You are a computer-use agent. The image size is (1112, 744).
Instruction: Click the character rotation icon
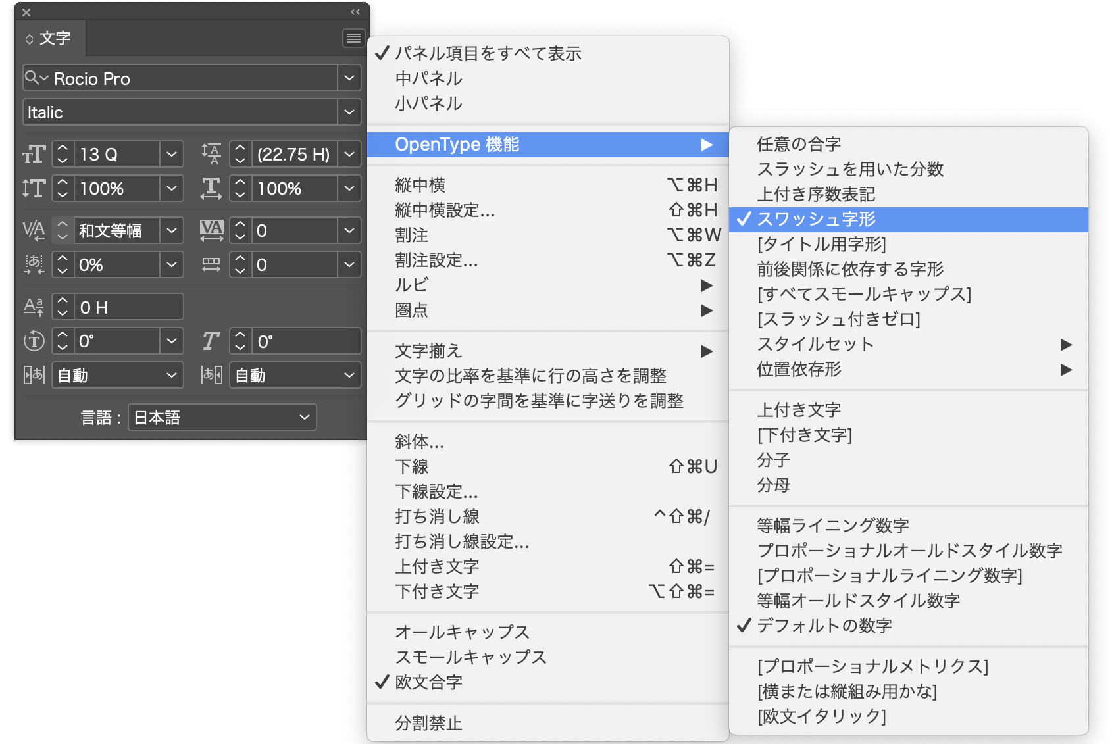(x=34, y=341)
